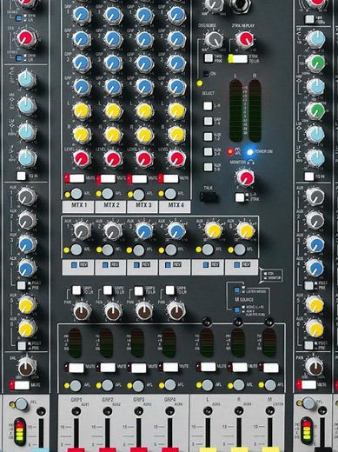Toggle the REV switch under AUX 6

tap(237, 264)
